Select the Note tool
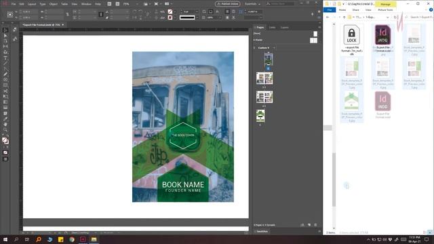 pyautogui.click(x=5, y=113)
